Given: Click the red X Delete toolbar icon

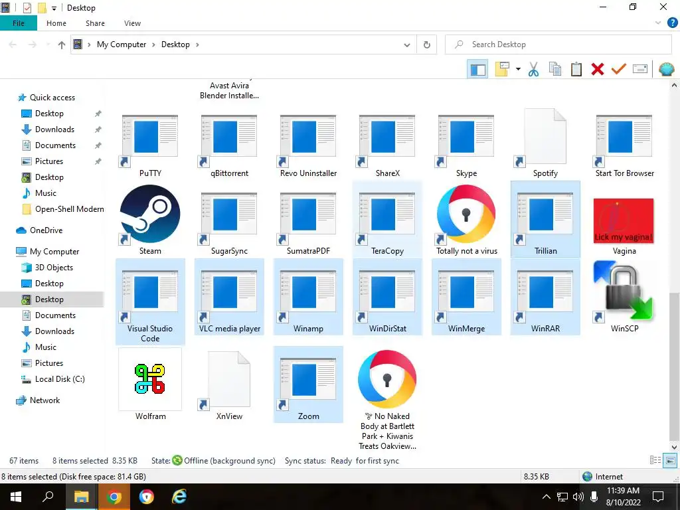Looking at the screenshot, I should pyautogui.click(x=597, y=69).
